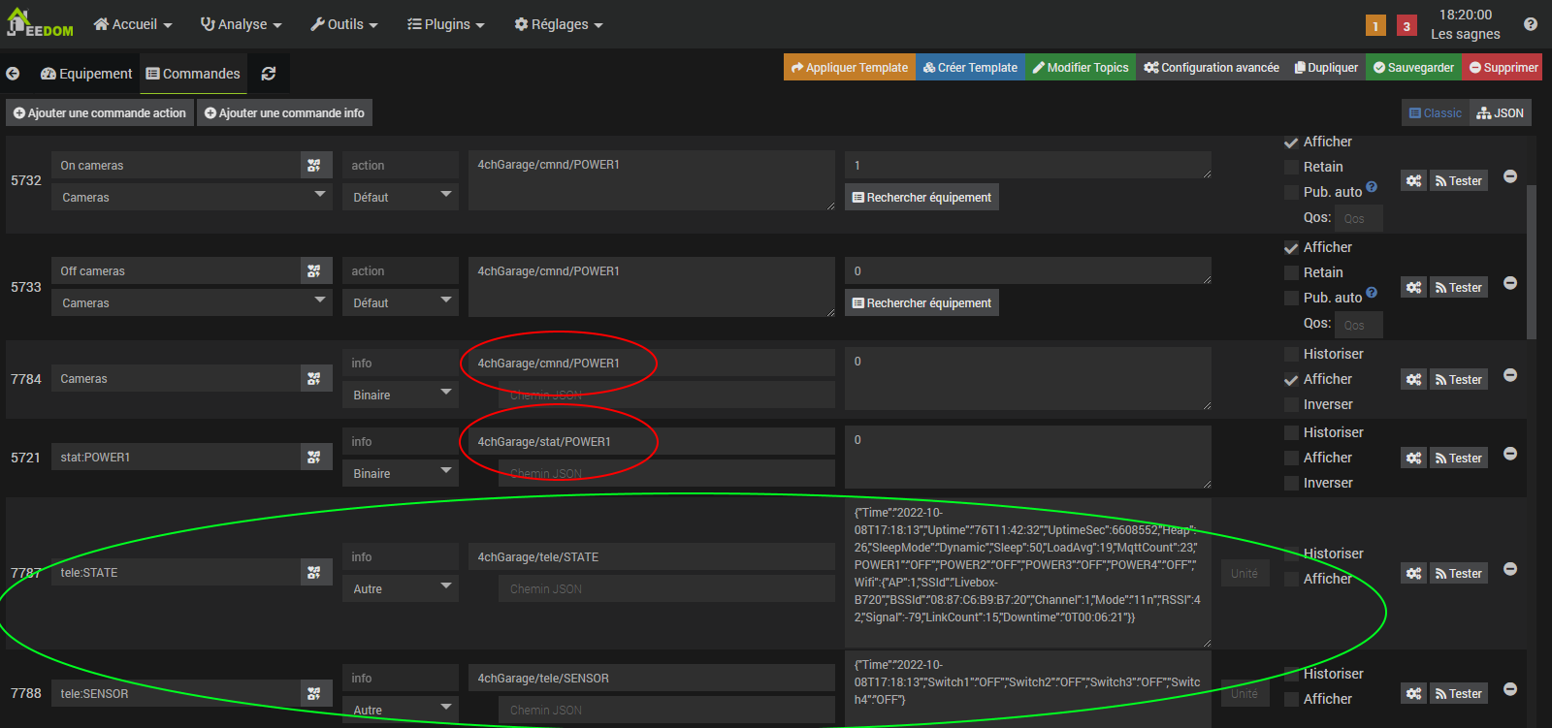This screenshot has width=1552, height=728.
Task: Click the icon picker for On cameras command
Action: pos(314,166)
